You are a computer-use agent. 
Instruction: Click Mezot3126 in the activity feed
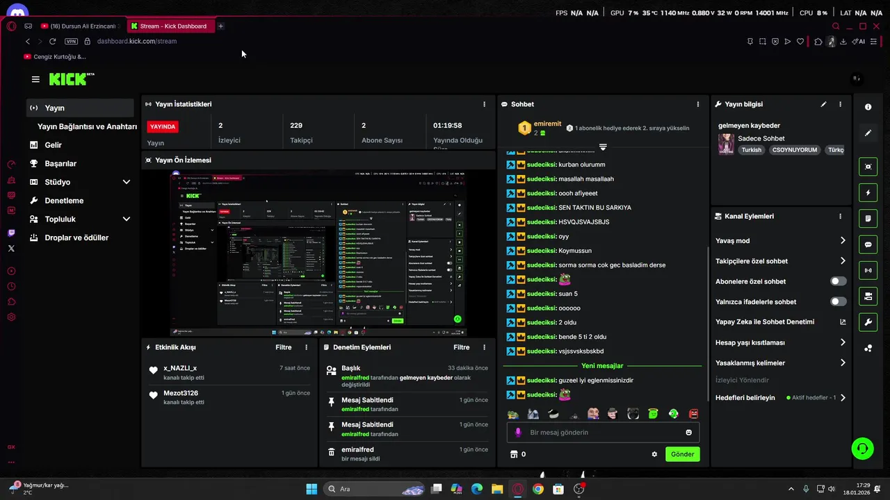click(181, 393)
